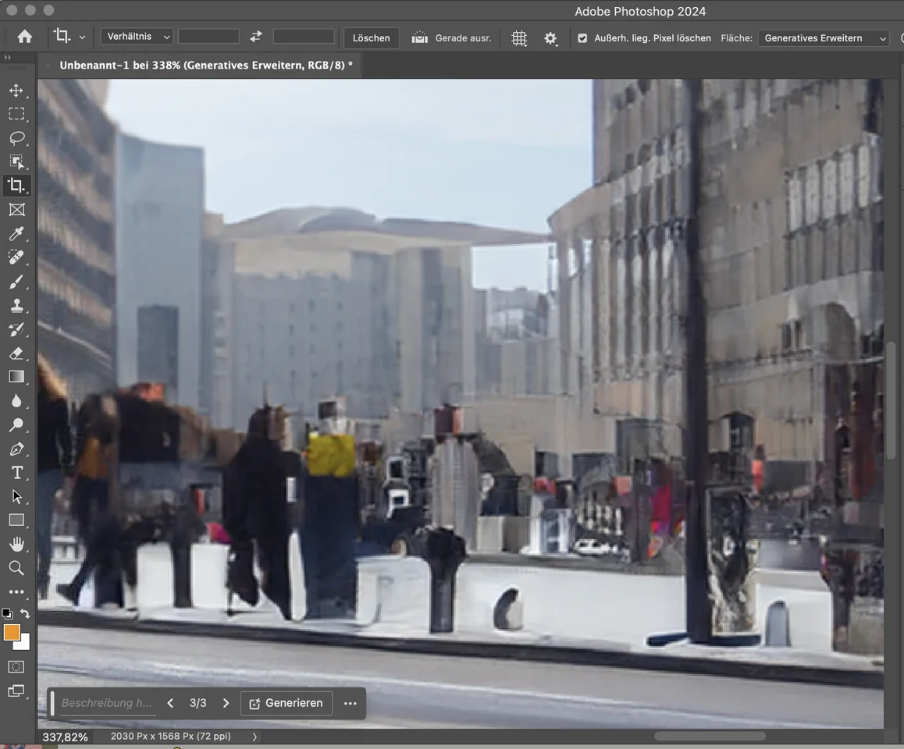Expand the crop tool preset picker
Image resolution: width=904 pixels, height=749 pixels.
[82, 37]
